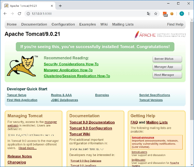
Task: Open Examples link under Developer Quick Start
Action: coord(102,95)
